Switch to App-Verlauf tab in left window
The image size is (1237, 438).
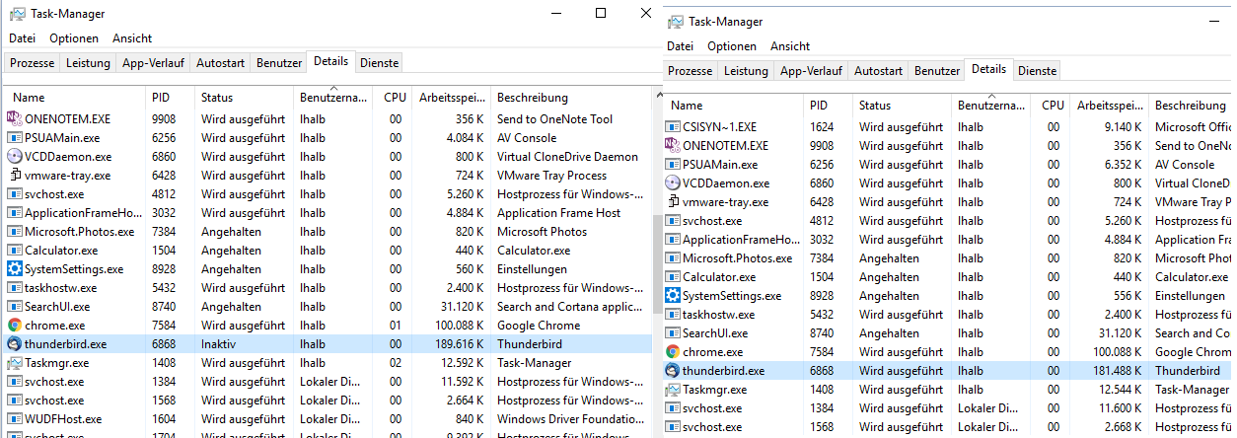coord(153,62)
